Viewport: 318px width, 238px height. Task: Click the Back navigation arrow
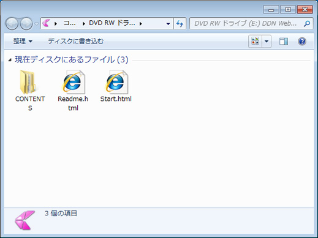point(12,24)
